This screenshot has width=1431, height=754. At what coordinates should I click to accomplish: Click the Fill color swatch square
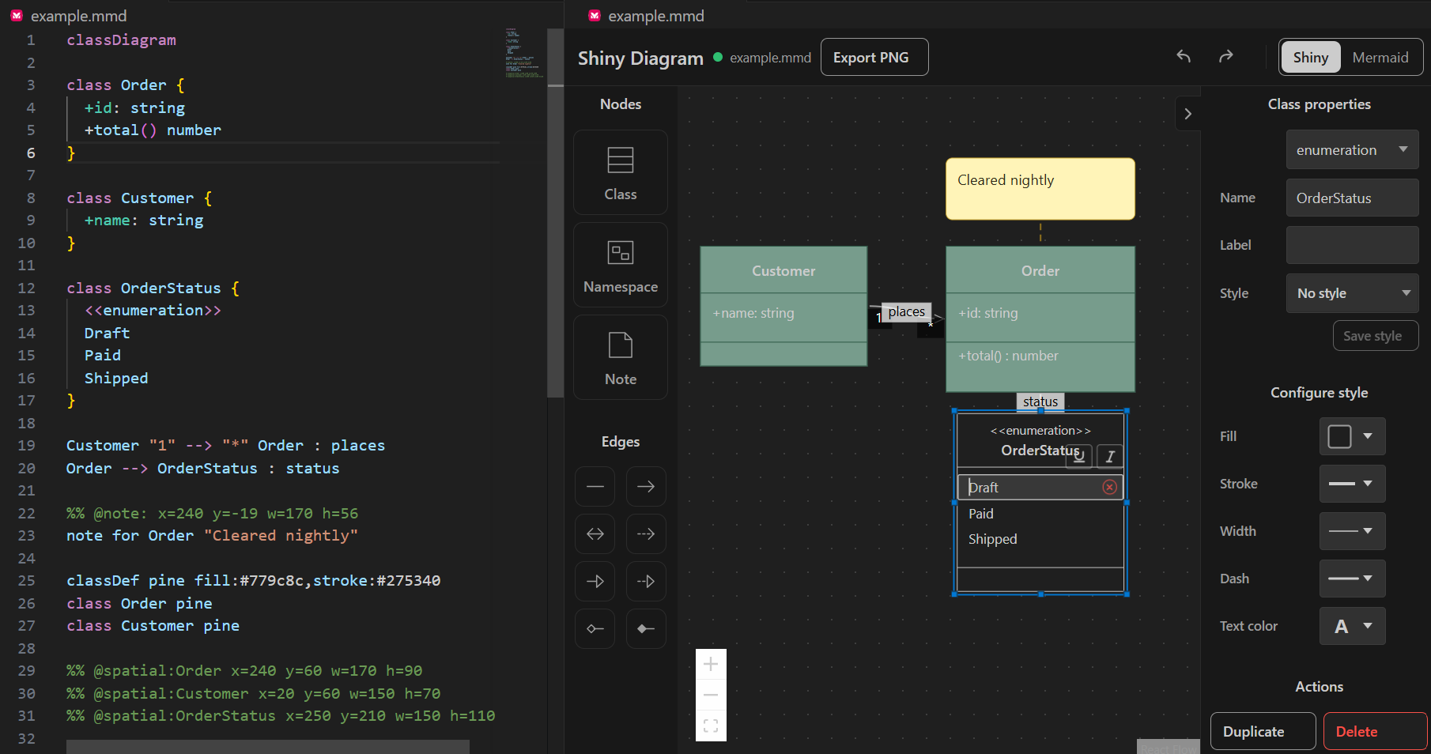pos(1339,436)
